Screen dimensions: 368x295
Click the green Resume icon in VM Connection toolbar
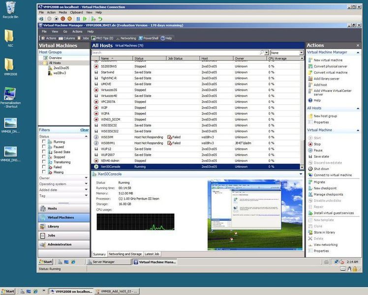click(x=85, y=19)
